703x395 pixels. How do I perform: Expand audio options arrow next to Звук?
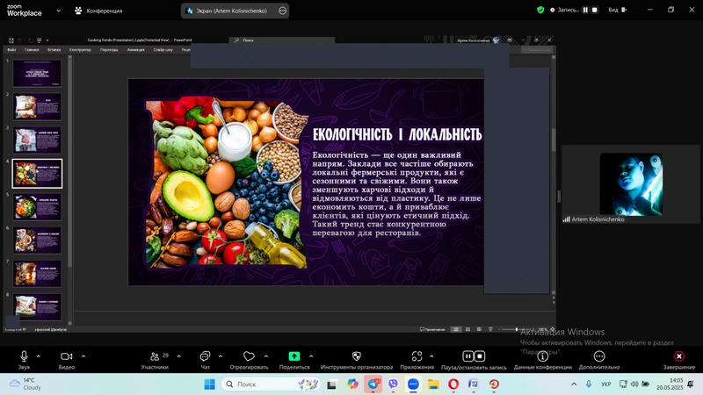point(40,355)
